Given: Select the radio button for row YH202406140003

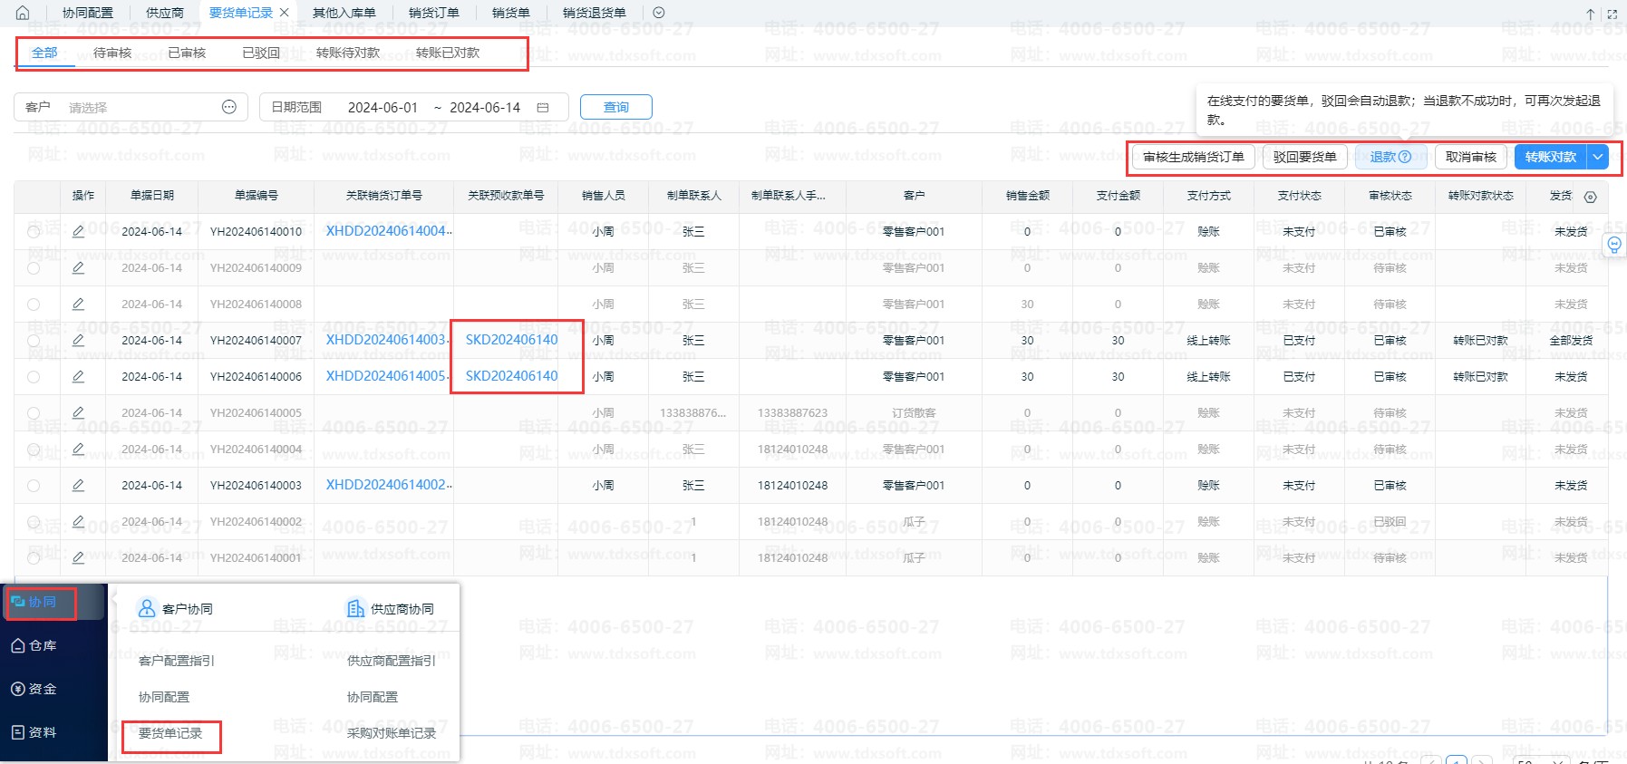Looking at the screenshot, I should point(34,486).
